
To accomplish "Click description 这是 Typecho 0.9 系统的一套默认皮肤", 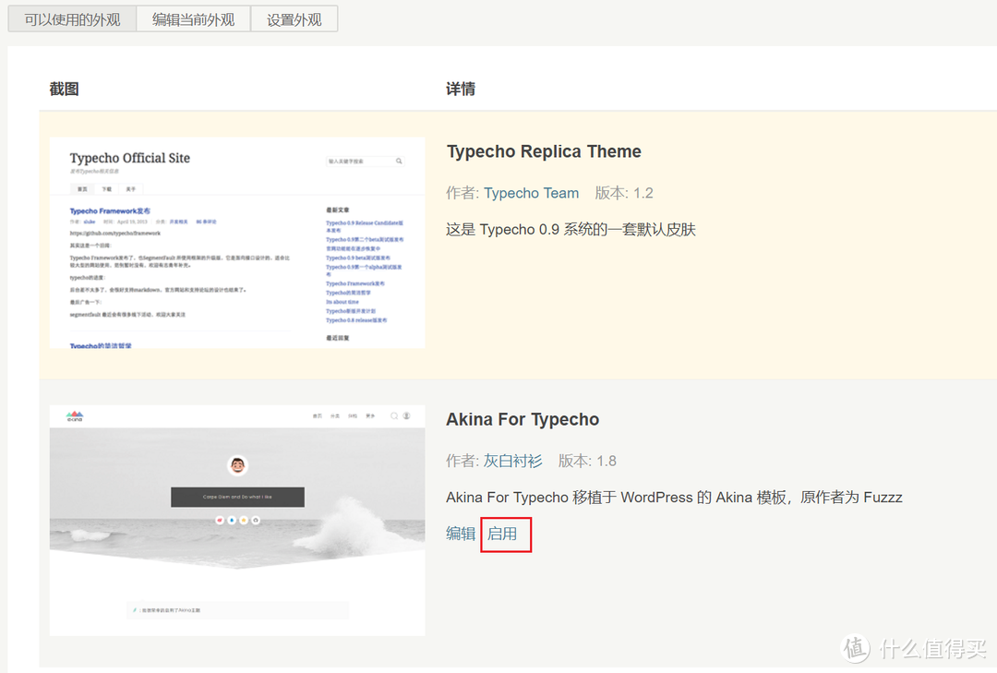I will [x=571, y=230].
